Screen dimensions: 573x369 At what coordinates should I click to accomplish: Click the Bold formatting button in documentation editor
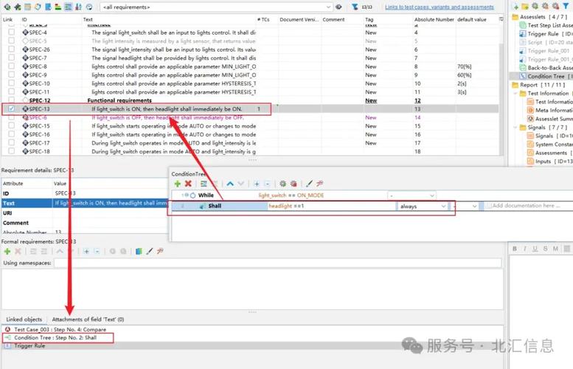[515, 249]
